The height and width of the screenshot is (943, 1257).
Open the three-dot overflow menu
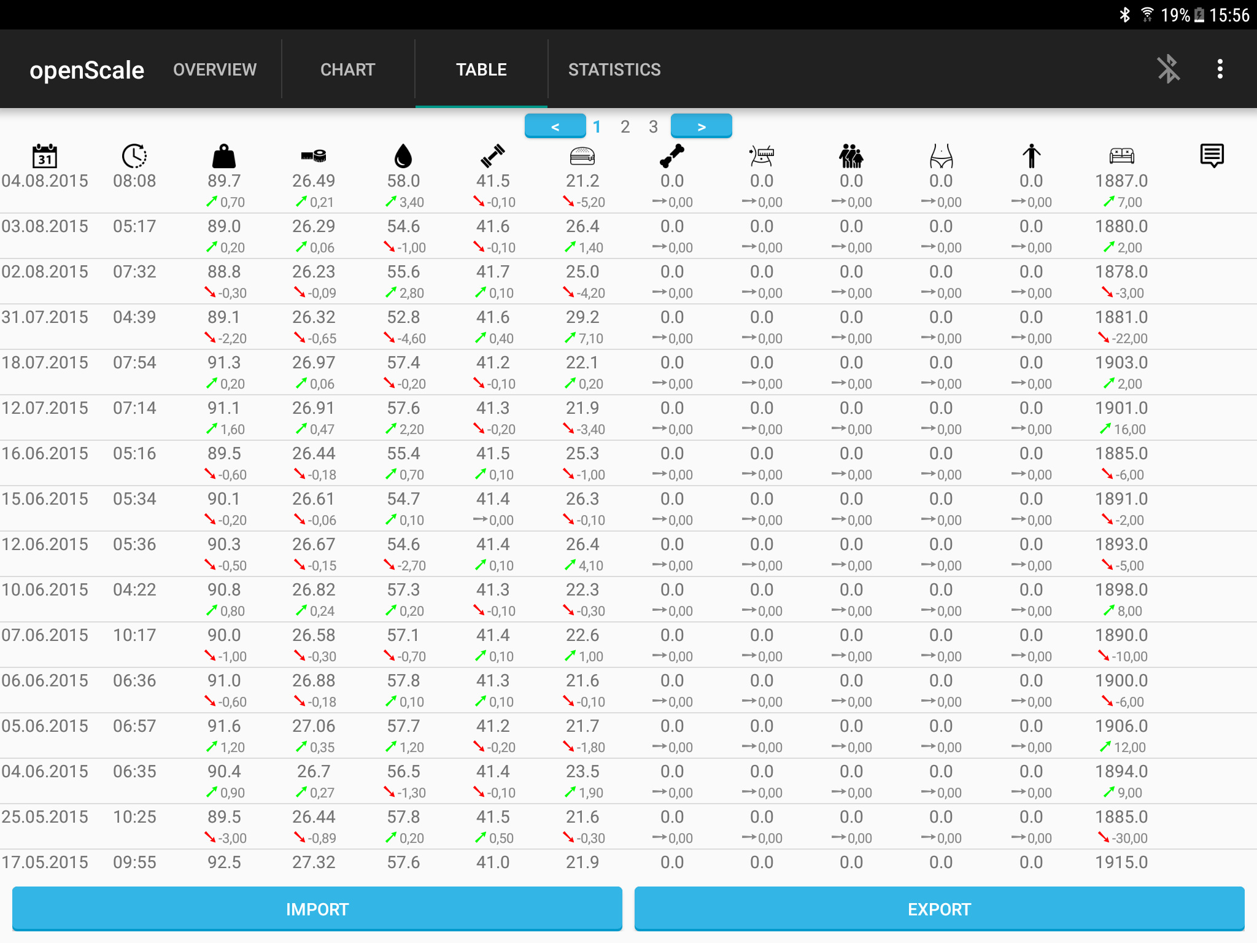coord(1220,69)
